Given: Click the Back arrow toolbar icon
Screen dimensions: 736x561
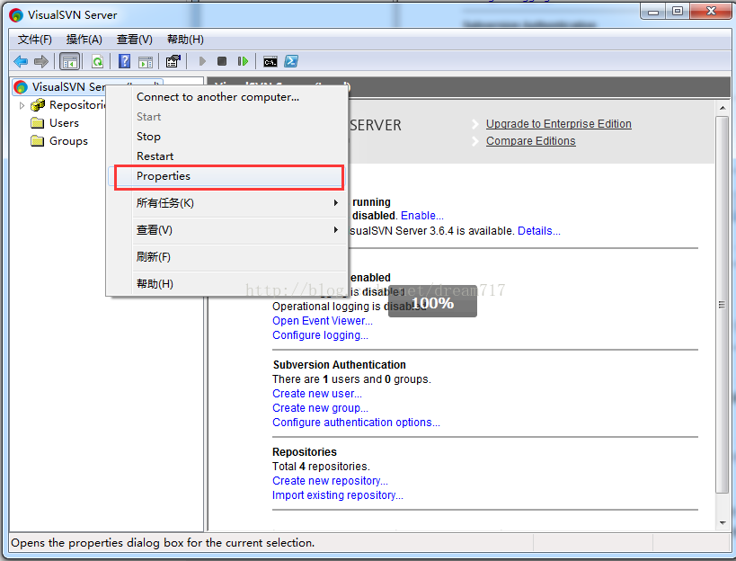Looking at the screenshot, I should [21, 61].
